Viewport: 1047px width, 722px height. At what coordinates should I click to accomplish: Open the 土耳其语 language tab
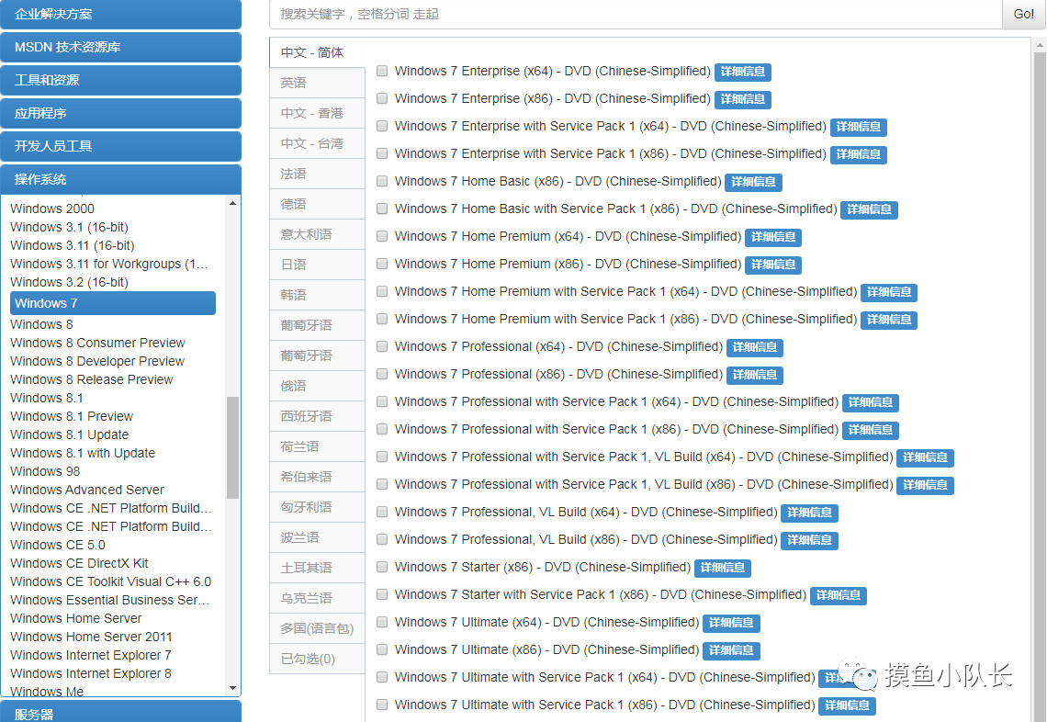pyautogui.click(x=317, y=568)
